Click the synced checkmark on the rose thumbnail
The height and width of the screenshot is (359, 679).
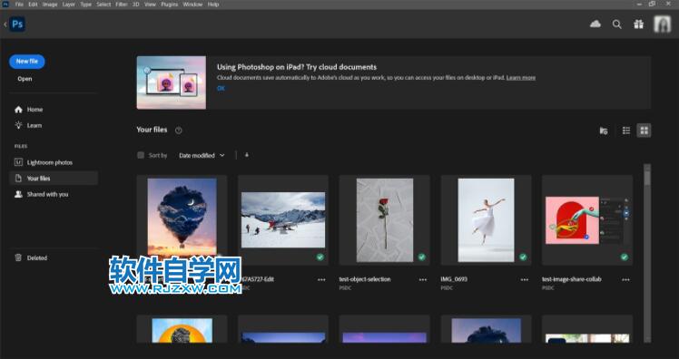point(421,257)
